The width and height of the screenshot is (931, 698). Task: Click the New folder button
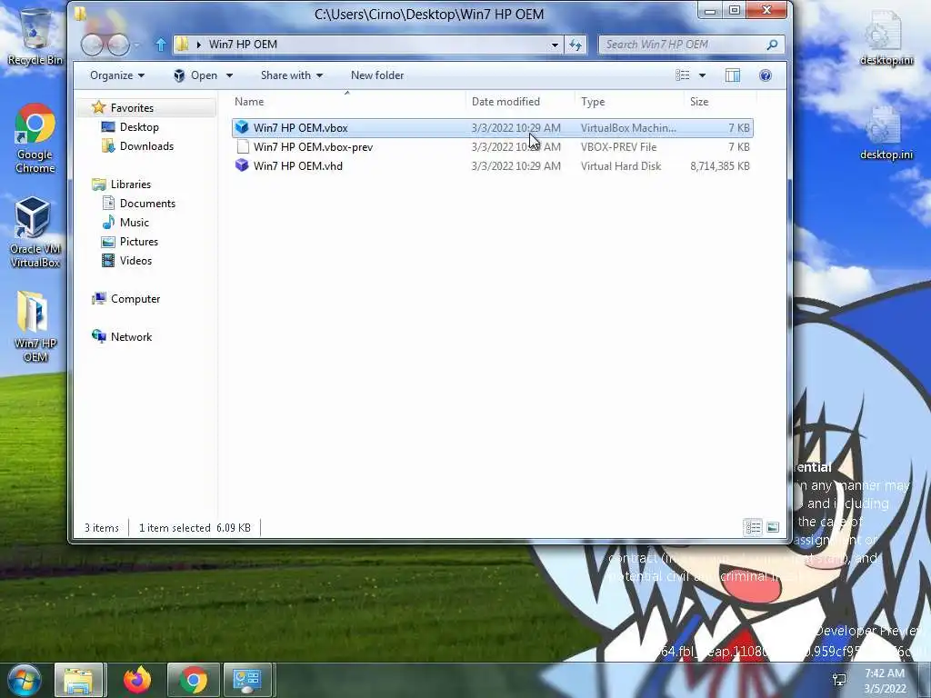coord(377,75)
